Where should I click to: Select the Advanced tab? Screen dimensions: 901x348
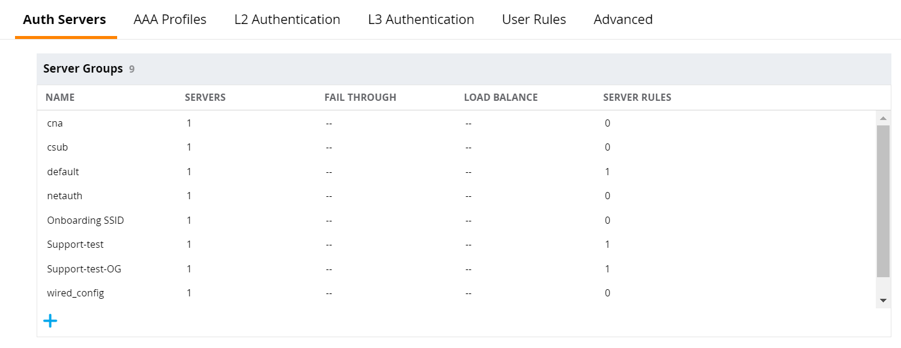(623, 19)
